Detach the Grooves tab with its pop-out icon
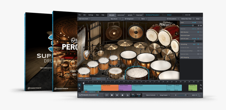Viewport: 226px width, 110px height. point(125,14)
